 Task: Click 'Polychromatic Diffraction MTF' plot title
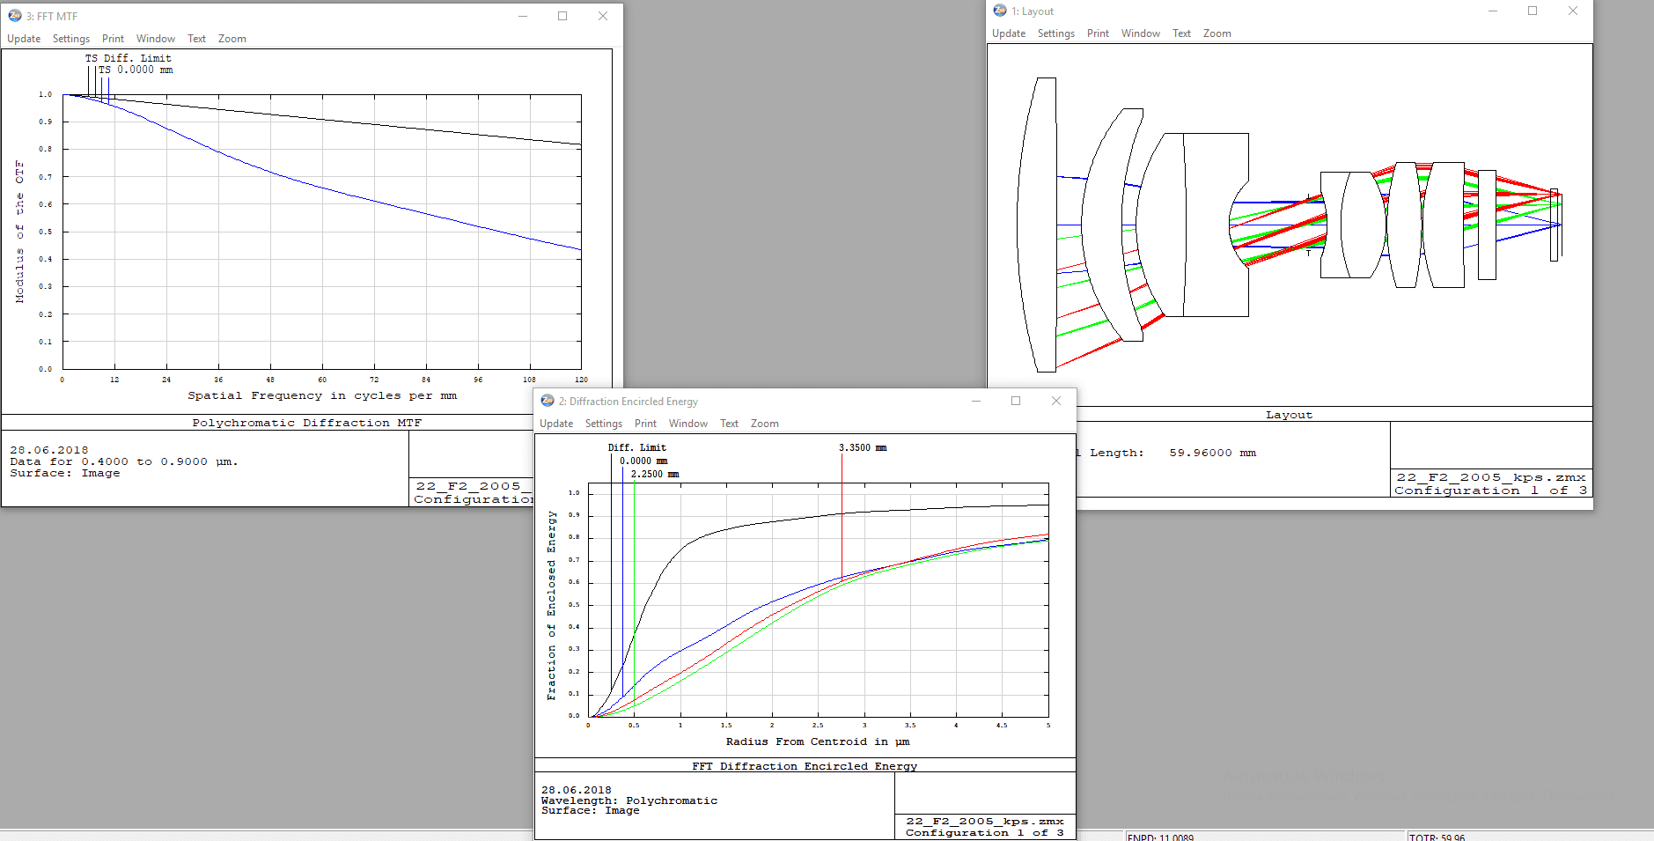[307, 423]
